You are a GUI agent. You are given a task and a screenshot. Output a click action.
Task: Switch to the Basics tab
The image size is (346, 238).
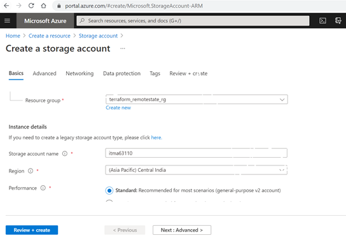[x=16, y=73]
